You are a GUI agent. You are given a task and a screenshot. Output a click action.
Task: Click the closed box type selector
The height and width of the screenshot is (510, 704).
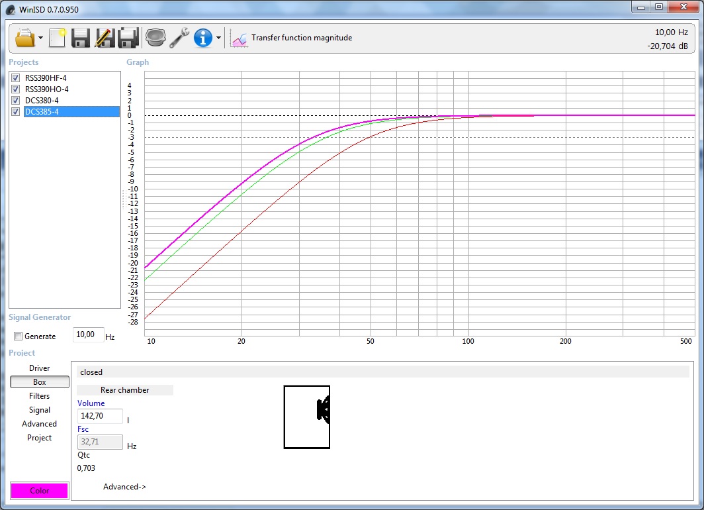(x=383, y=372)
